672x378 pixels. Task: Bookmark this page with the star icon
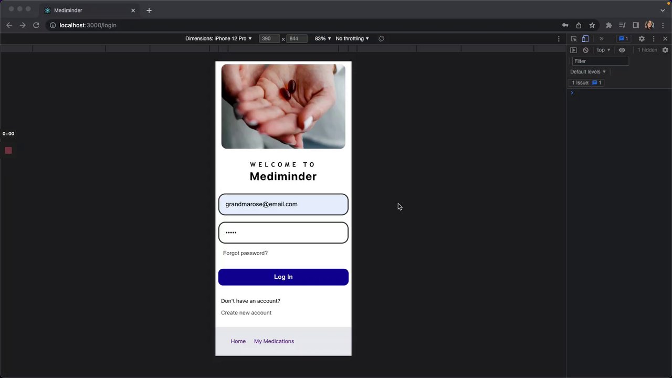pos(592,25)
